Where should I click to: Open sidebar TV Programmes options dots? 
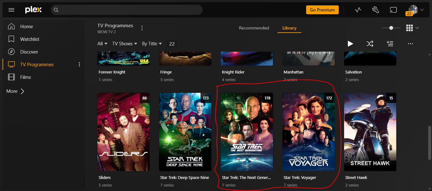coord(79,65)
